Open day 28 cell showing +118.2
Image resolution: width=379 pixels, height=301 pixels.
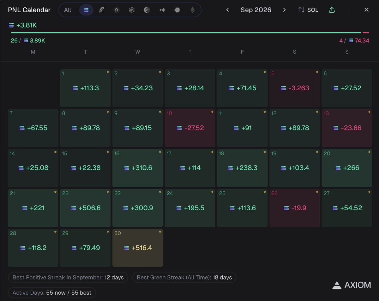(33, 248)
